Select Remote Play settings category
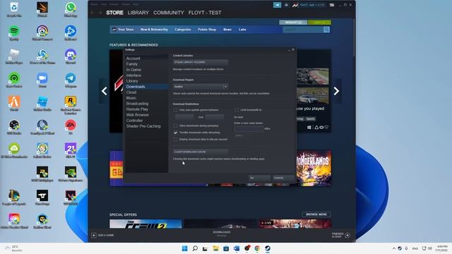This screenshot has width=452, height=254. coord(137,109)
